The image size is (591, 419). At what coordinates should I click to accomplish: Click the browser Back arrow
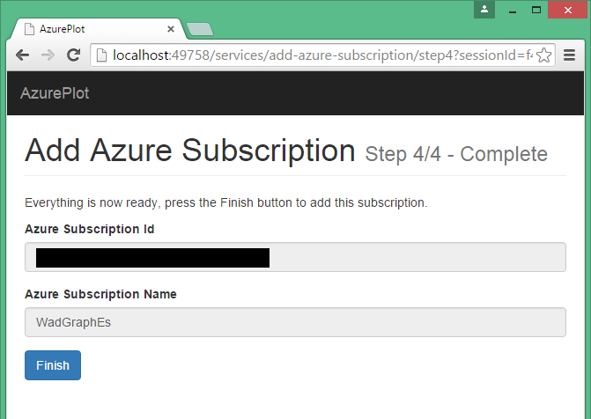[x=23, y=55]
